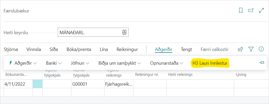Open the Jöfnun dropdown menu
The height and width of the screenshot is (104, 269).
tap(80, 63)
